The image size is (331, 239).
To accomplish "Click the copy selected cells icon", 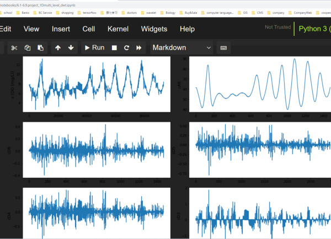I will tap(27, 48).
